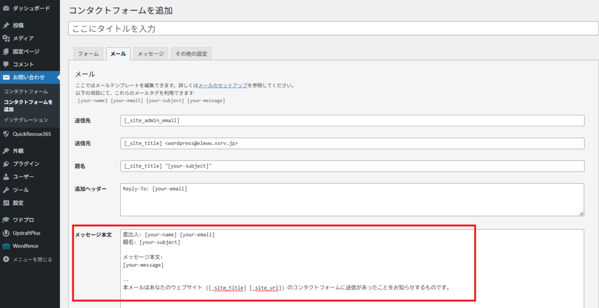Click the QuickRescue365 shield icon
Viewport: 599px width, 308px height.
6,134
